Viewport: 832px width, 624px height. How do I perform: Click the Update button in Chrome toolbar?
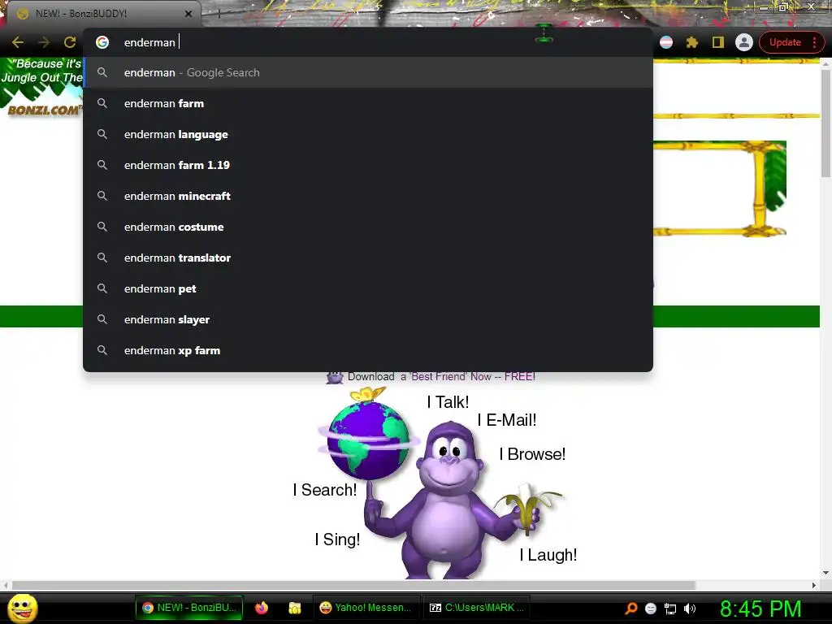pos(786,42)
